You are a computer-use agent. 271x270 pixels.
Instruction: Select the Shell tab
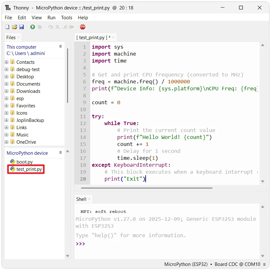tap(81, 199)
